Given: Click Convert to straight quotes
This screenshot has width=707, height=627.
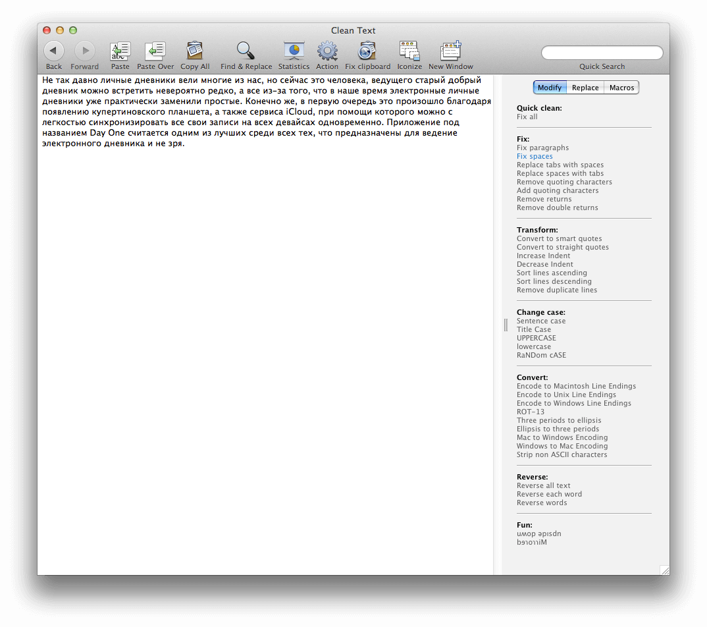Looking at the screenshot, I should pyautogui.click(x=563, y=247).
